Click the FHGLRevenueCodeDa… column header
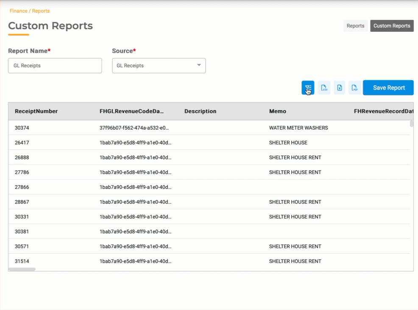The width and height of the screenshot is (418, 310). [132, 111]
